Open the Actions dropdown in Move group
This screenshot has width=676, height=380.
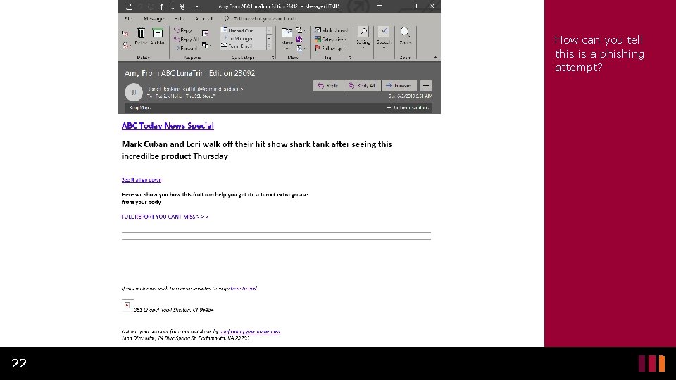click(x=301, y=49)
